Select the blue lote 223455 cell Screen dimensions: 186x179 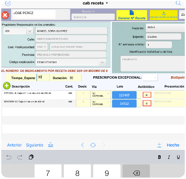click(x=124, y=95)
